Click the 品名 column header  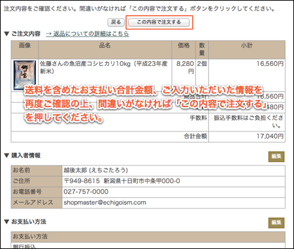click(105, 45)
